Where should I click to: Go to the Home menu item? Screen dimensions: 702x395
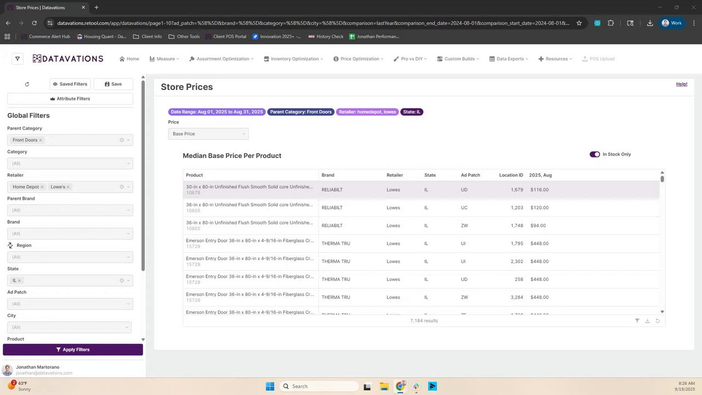129,59
